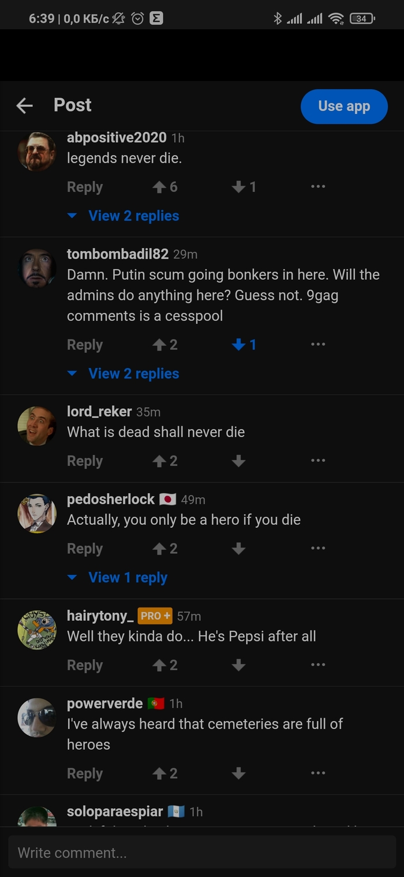The width and height of the screenshot is (404, 877).
Task: Reply to lord_reker's comment
Action: 85,461
